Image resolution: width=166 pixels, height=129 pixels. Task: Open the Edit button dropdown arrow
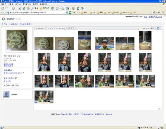(x=70, y=8)
